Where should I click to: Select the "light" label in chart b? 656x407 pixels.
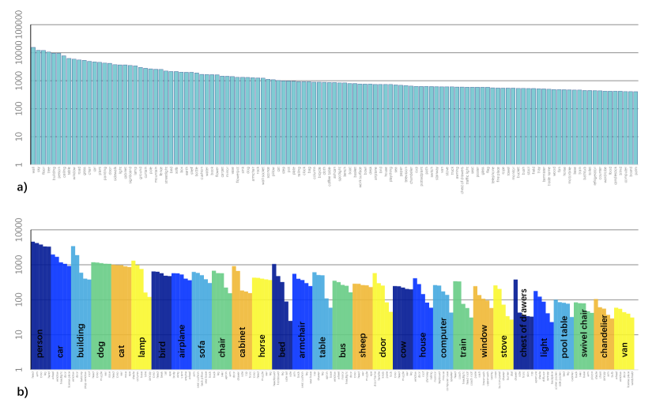coord(544,348)
